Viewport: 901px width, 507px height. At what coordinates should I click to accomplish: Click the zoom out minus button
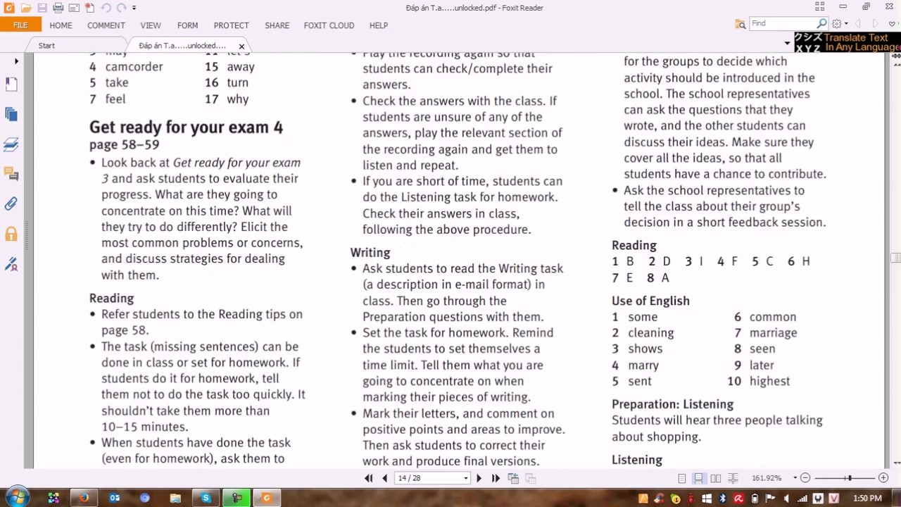(805, 478)
